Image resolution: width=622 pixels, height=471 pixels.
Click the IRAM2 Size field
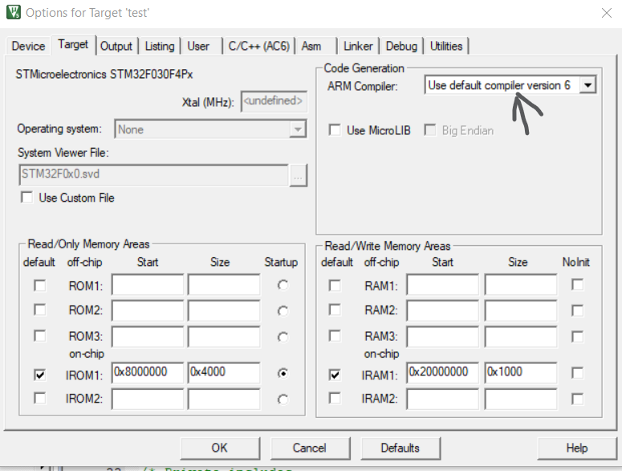(521, 399)
